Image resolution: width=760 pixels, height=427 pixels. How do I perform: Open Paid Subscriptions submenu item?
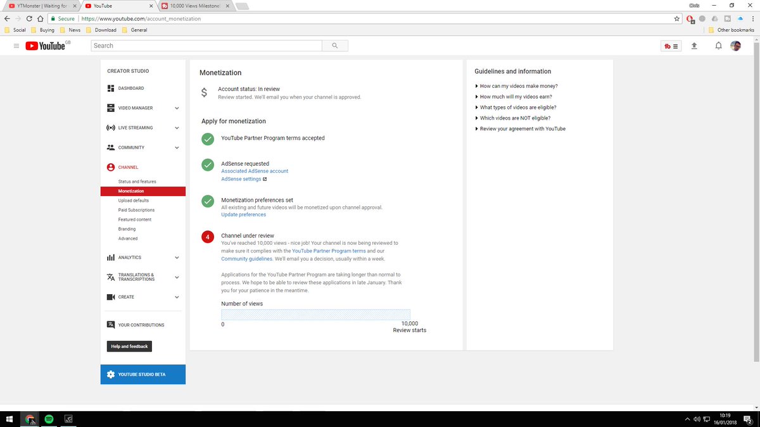pos(136,210)
